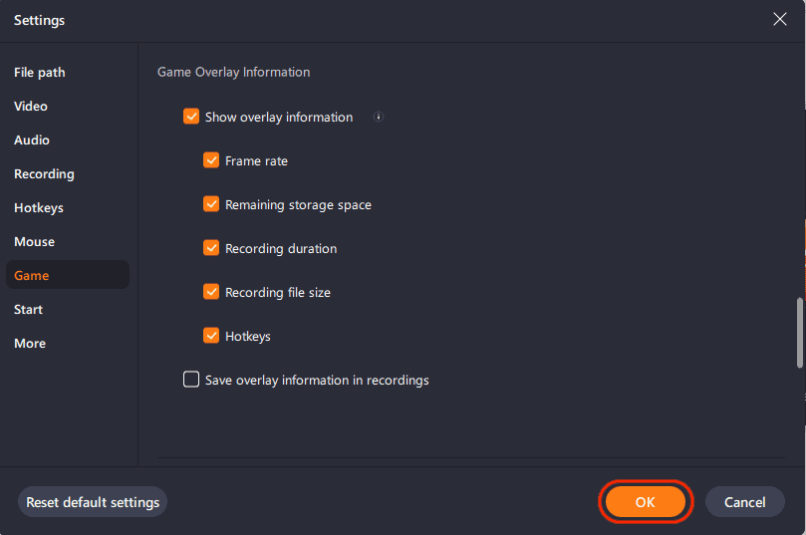Select the Start settings section

pos(29,310)
